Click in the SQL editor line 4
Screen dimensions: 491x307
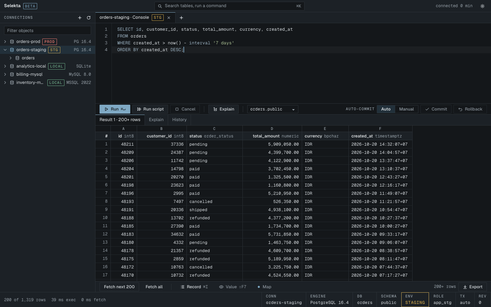[301, 50]
